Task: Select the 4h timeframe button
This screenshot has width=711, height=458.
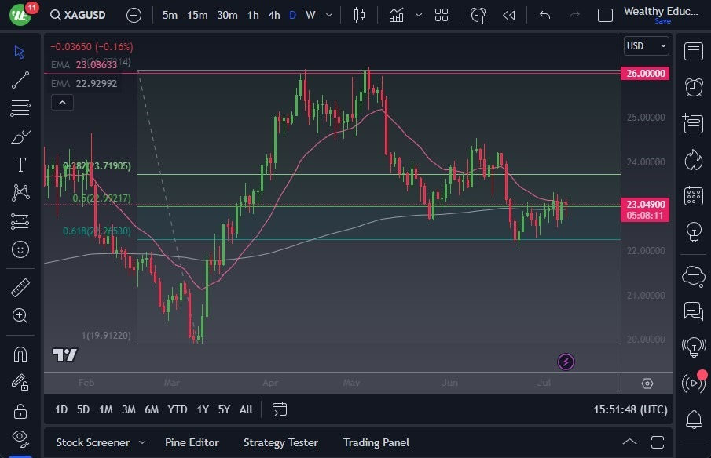Action: [273, 15]
